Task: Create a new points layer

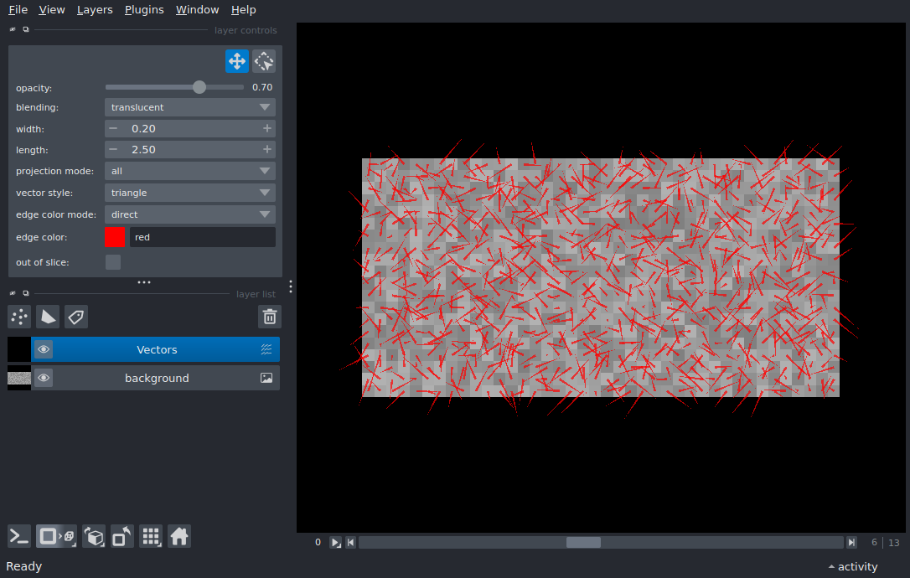Action: click(x=19, y=317)
